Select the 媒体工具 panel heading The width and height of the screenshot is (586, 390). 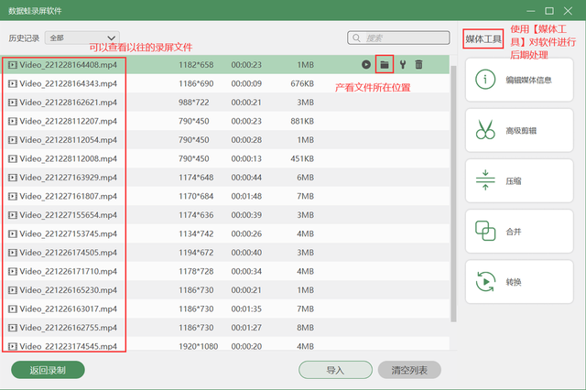[x=483, y=38]
